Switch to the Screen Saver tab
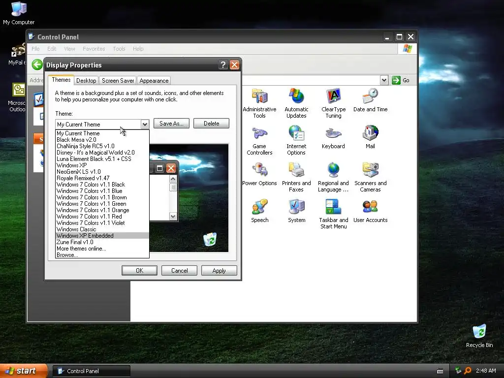The width and height of the screenshot is (504, 378). tap(118, 81)
